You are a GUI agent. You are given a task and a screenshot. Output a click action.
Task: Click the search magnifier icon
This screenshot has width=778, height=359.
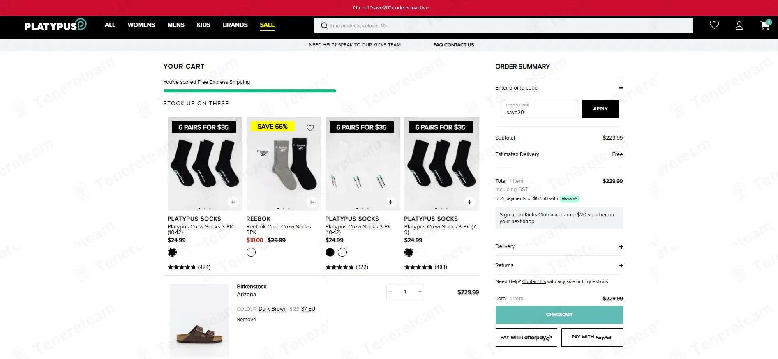coord(324,25)
